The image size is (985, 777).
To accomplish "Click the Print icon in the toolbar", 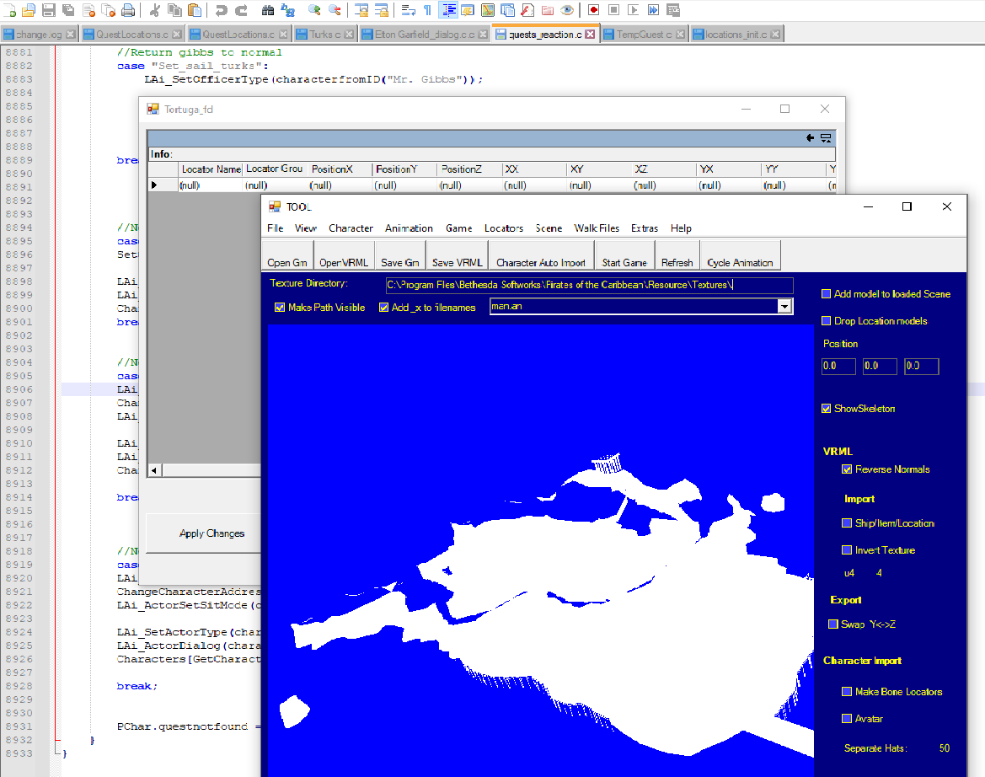I will pyautogui.click(x=128, y=10).
